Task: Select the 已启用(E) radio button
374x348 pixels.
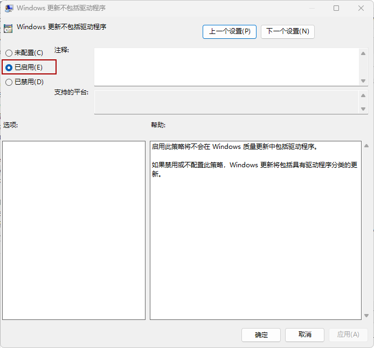Action: click(24, 67)
